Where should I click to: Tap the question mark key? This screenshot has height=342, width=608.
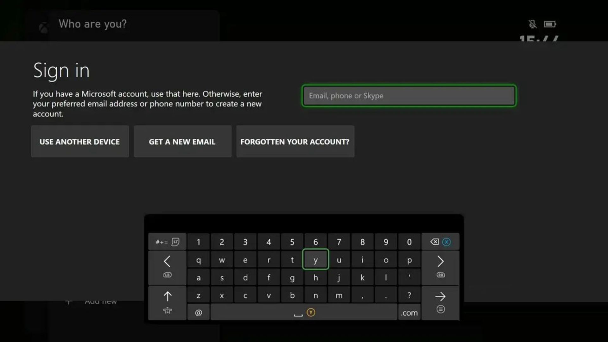[409, 295]
